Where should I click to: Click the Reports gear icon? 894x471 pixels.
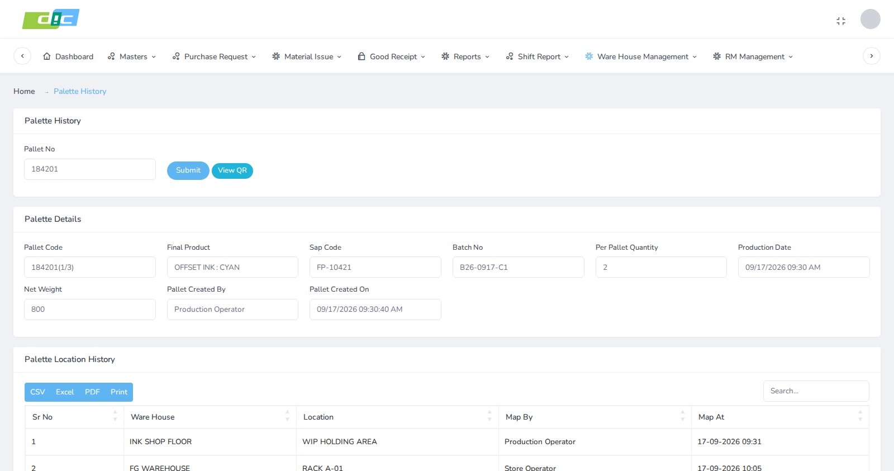(x=445, y=56)
